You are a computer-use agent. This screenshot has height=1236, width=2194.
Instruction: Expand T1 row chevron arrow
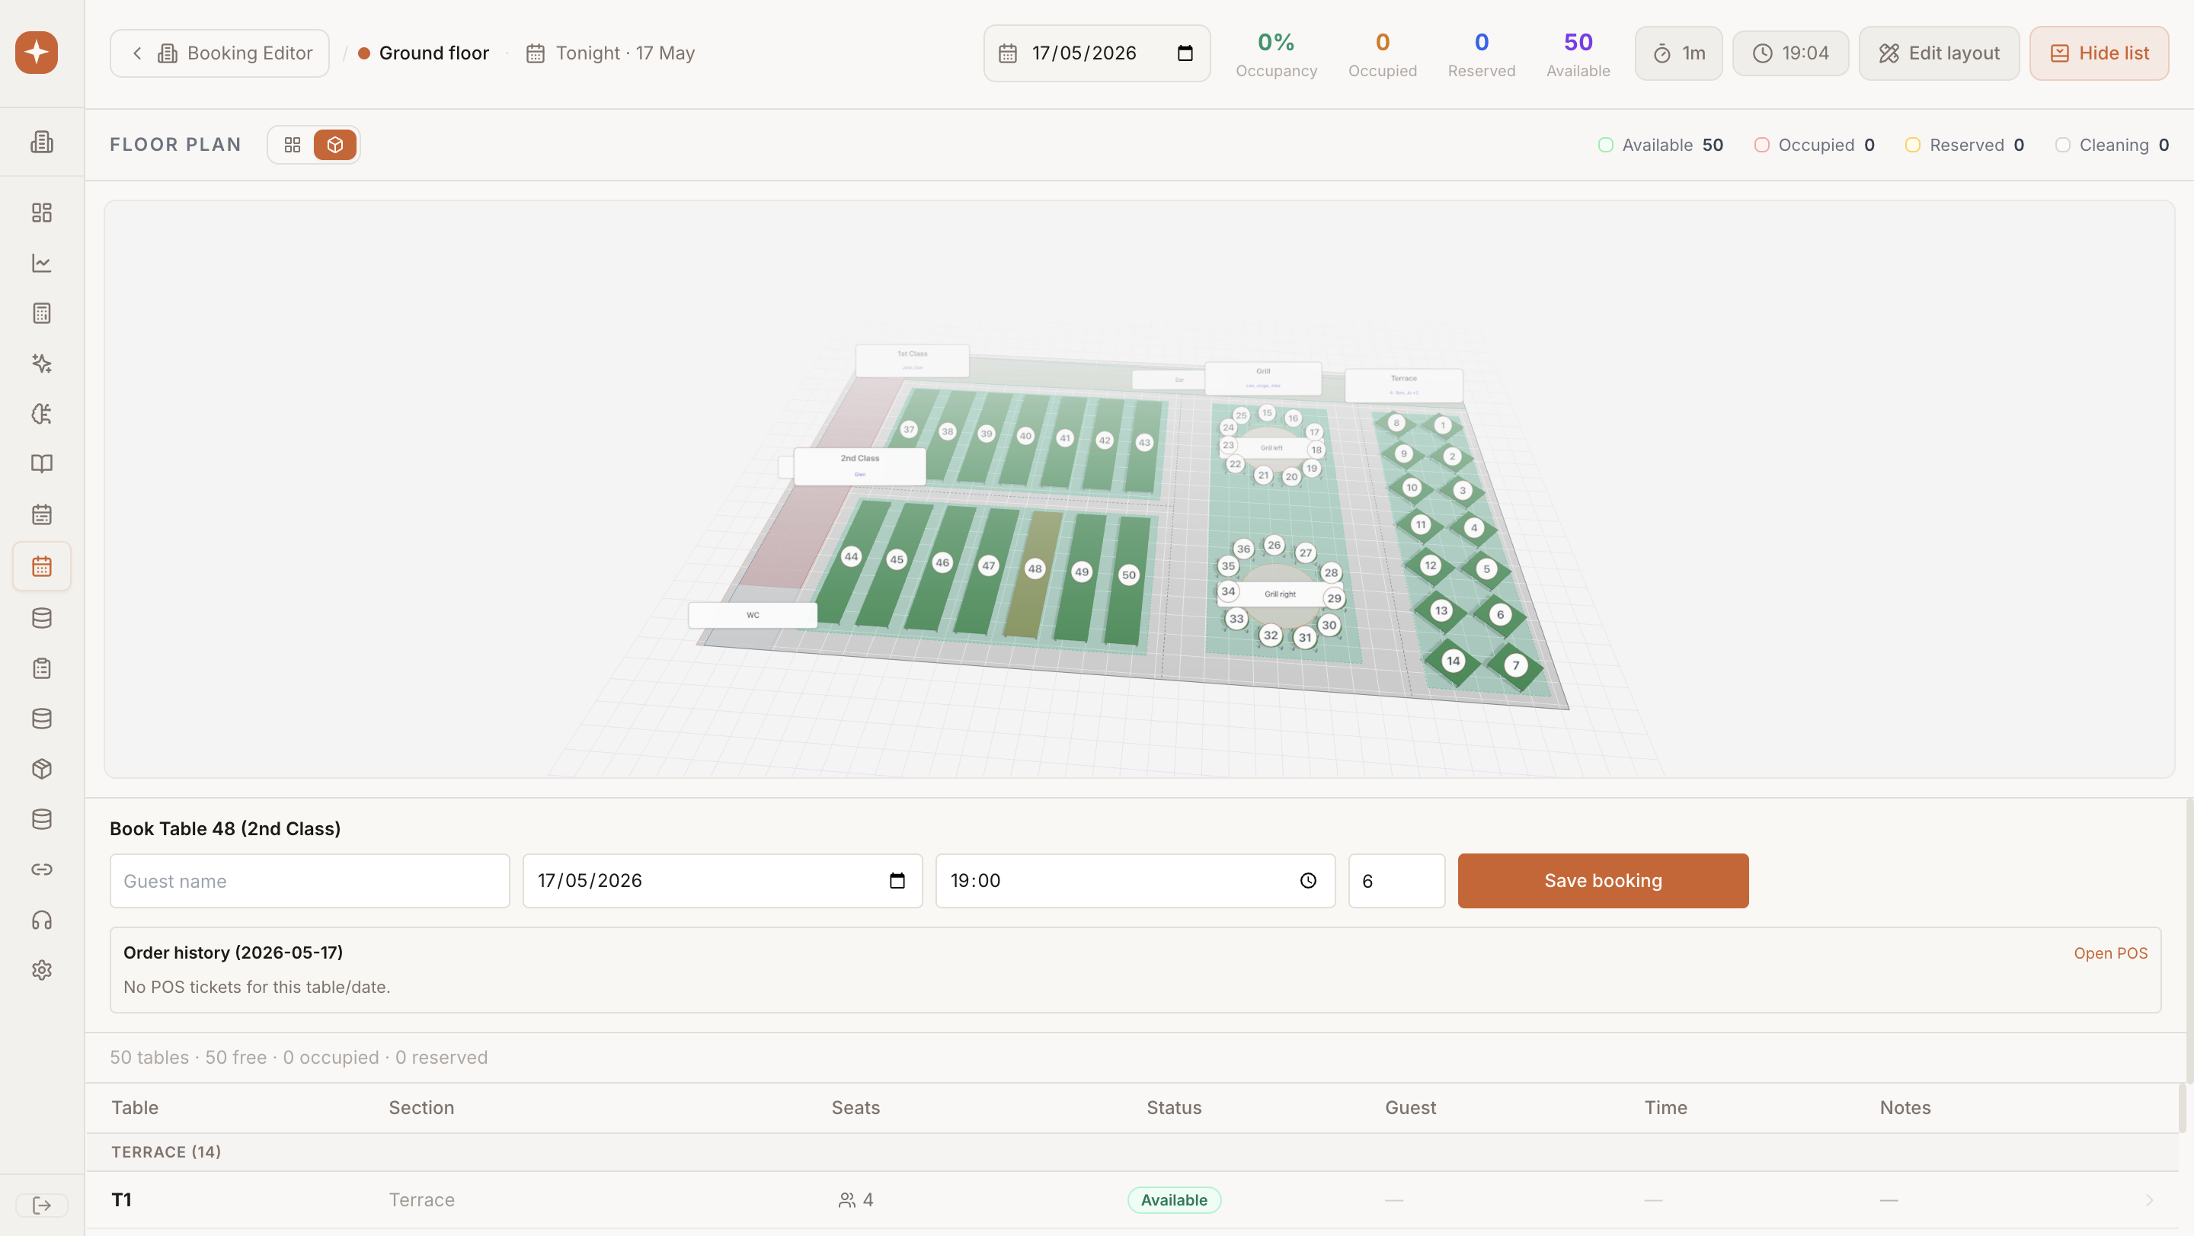tap(2150, 1200)
